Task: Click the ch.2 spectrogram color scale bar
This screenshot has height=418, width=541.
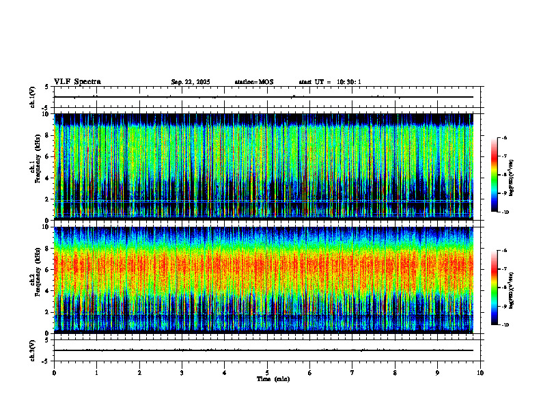Action: click(494, 288)
